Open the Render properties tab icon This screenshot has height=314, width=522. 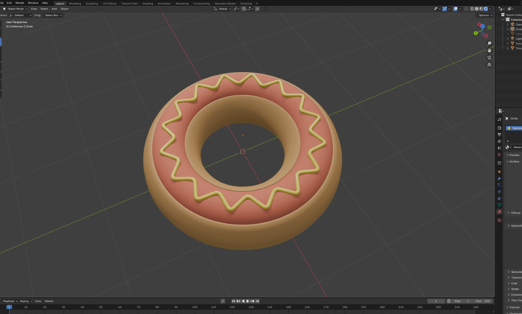(499, 128)
